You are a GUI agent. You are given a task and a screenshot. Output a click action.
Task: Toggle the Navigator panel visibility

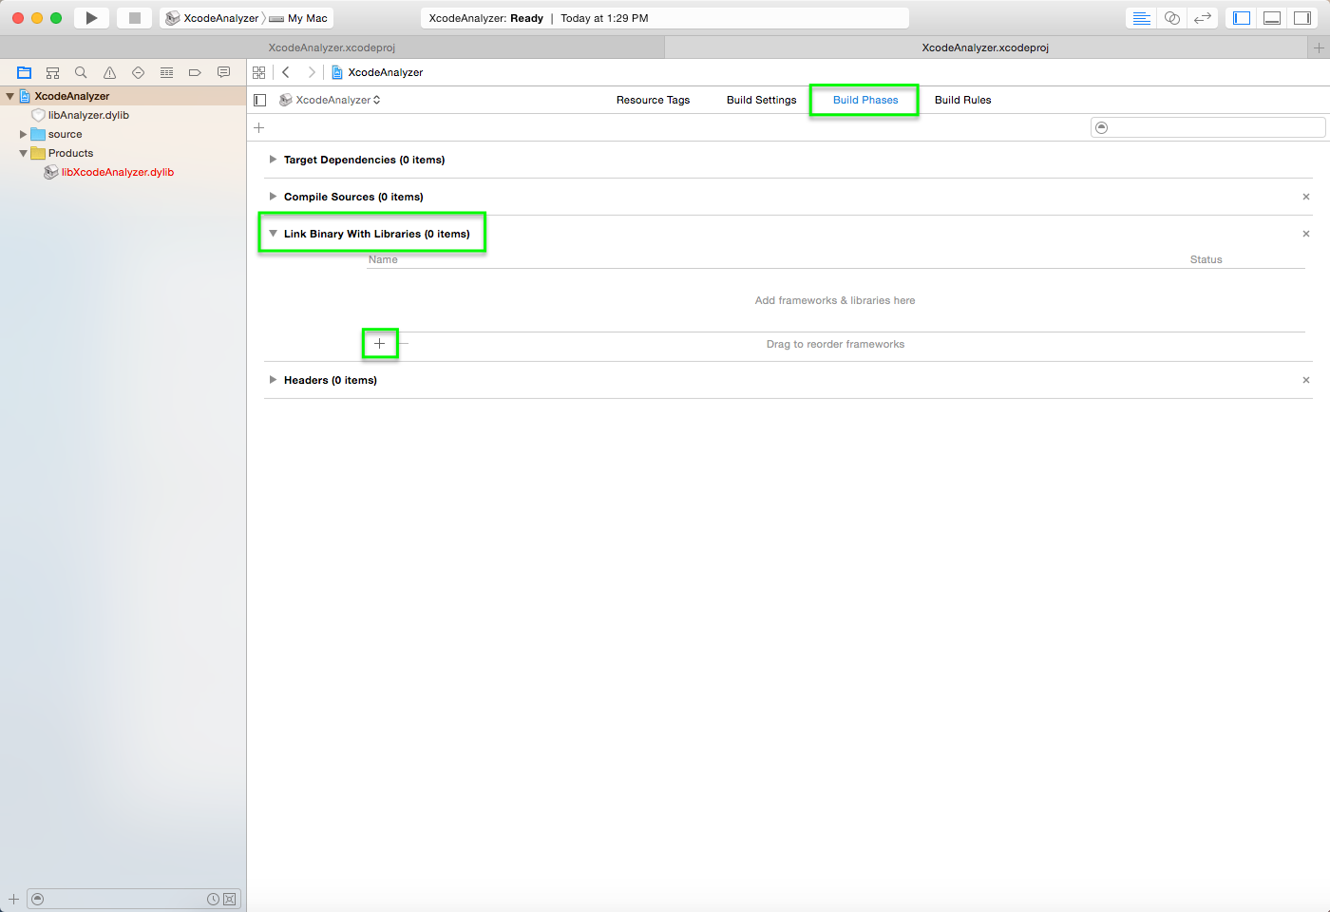1242,18
